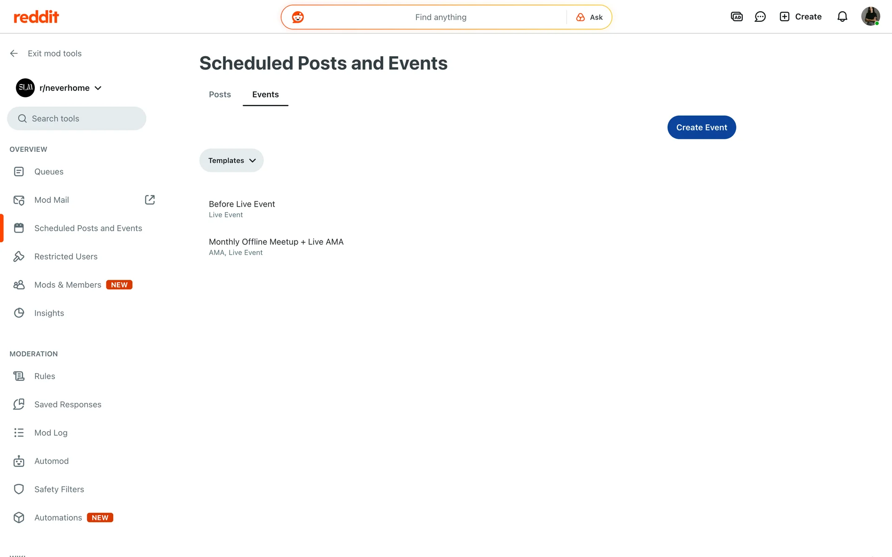Screen dimensions: 892x557
Task: Click the back arrow to exit mod tools
Action: click(14, 53)
